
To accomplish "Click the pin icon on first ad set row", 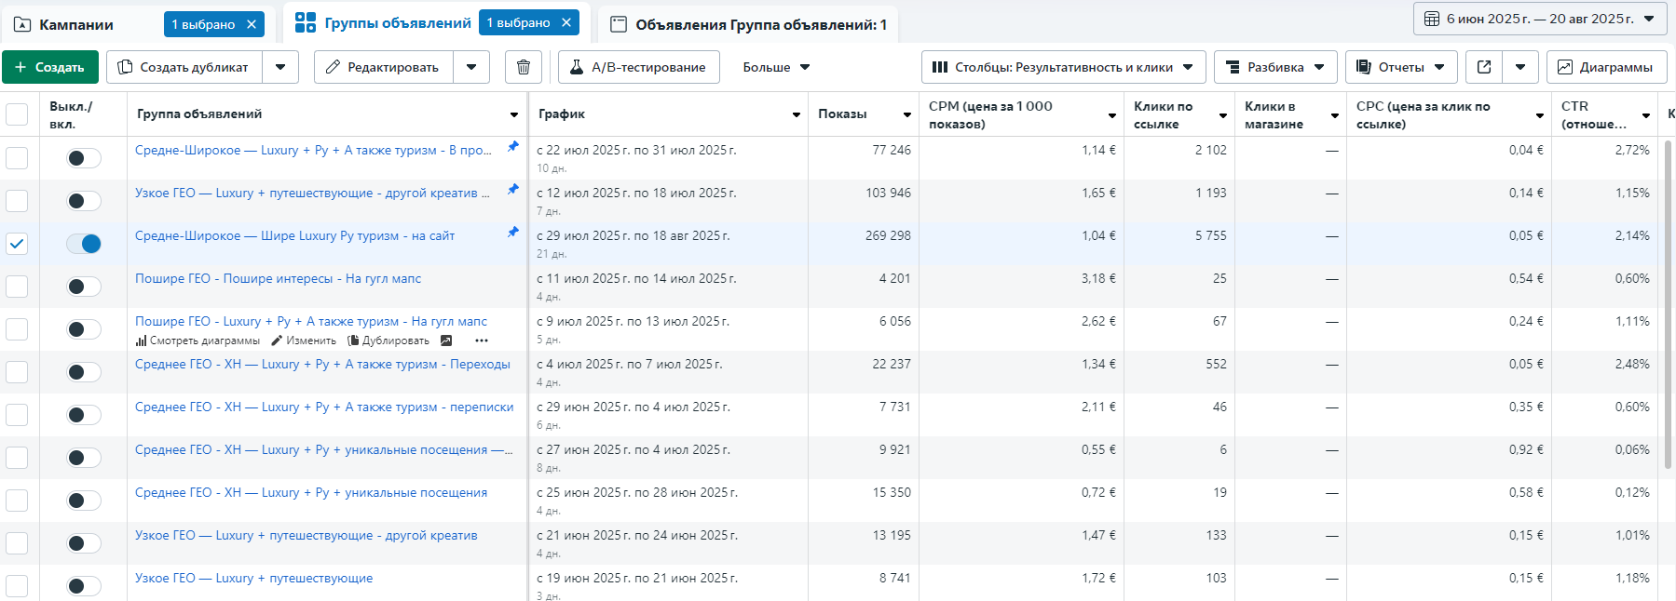I will pyautogui.click(x=512, y=147).
